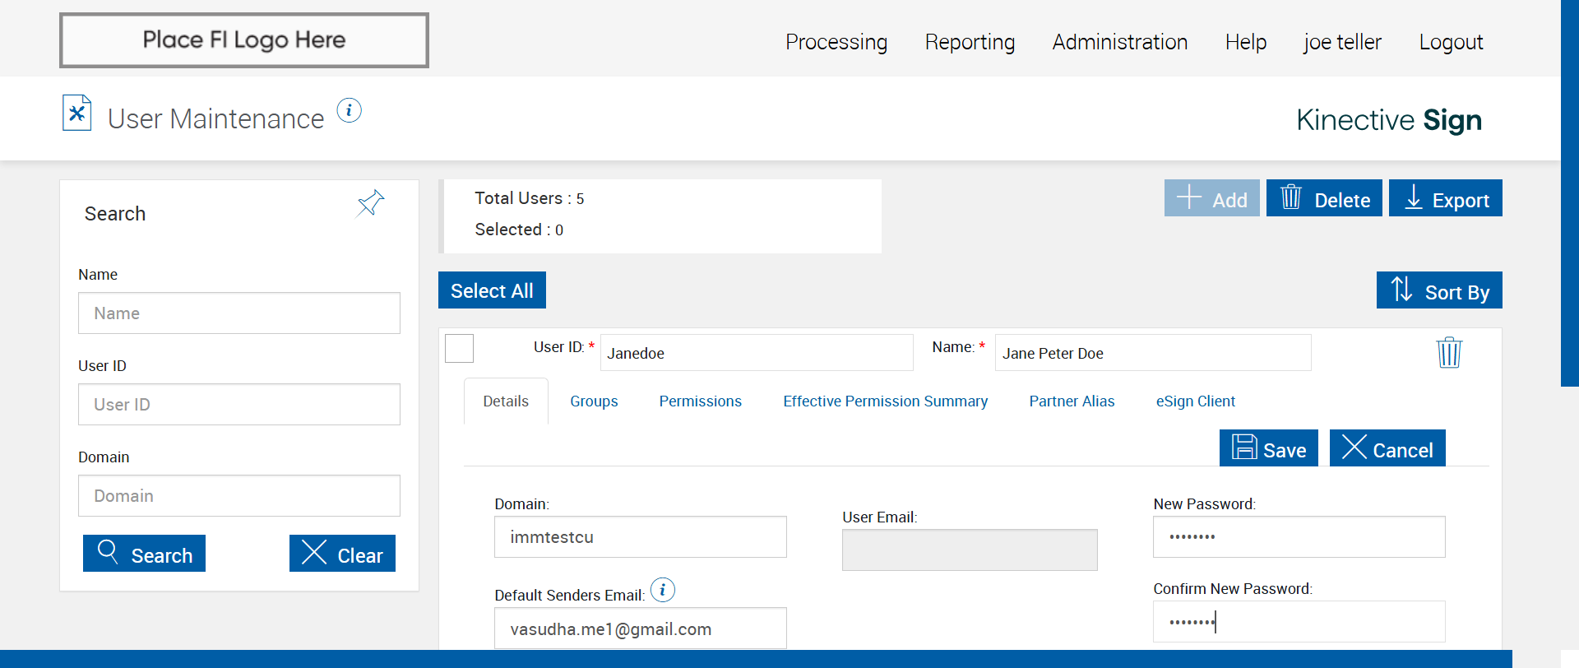Viewport: 1579px width, 668px height.
Task: Click the info icon beside User Maintenance
Action: 350,110
